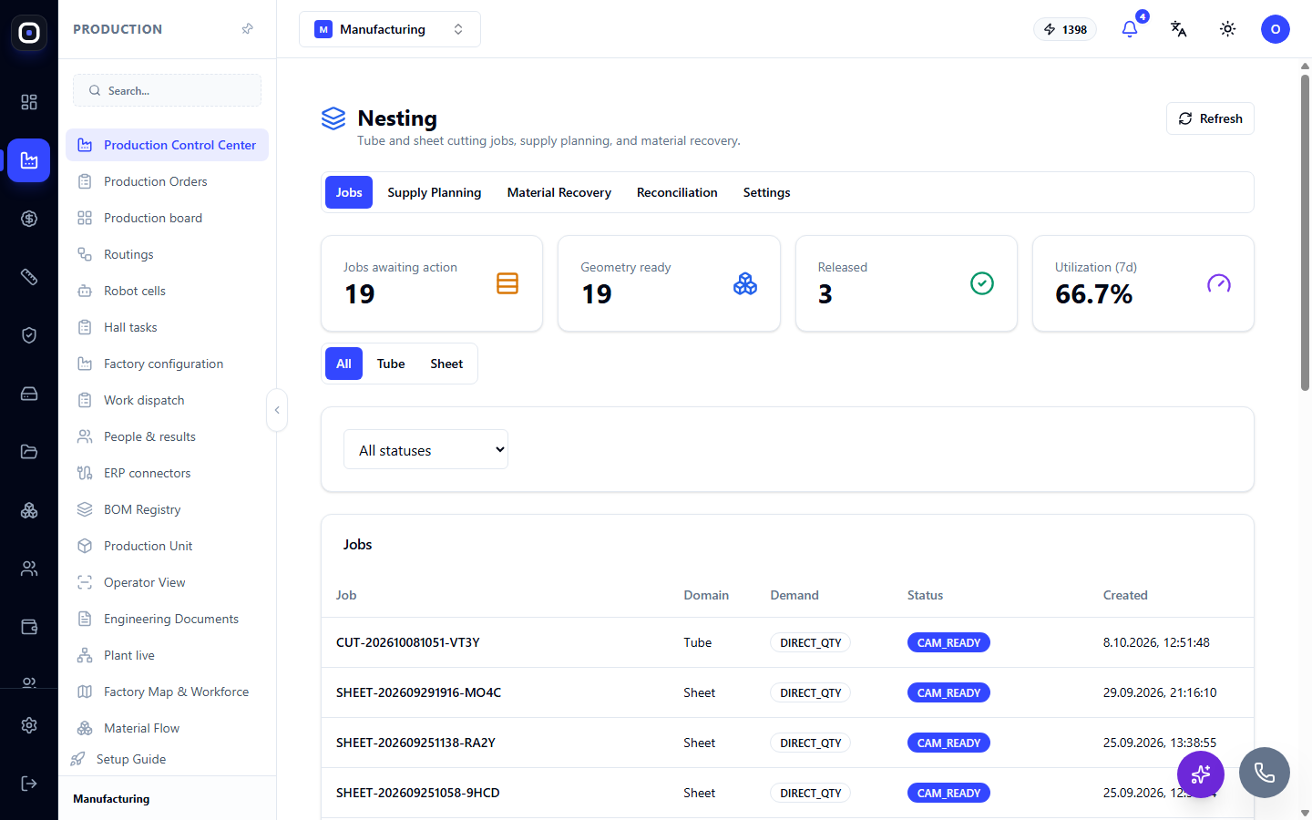The width and height of the screenshot is (1312, 820).
Task: Pin the Production sidebar panel
Action: [247, 29]
